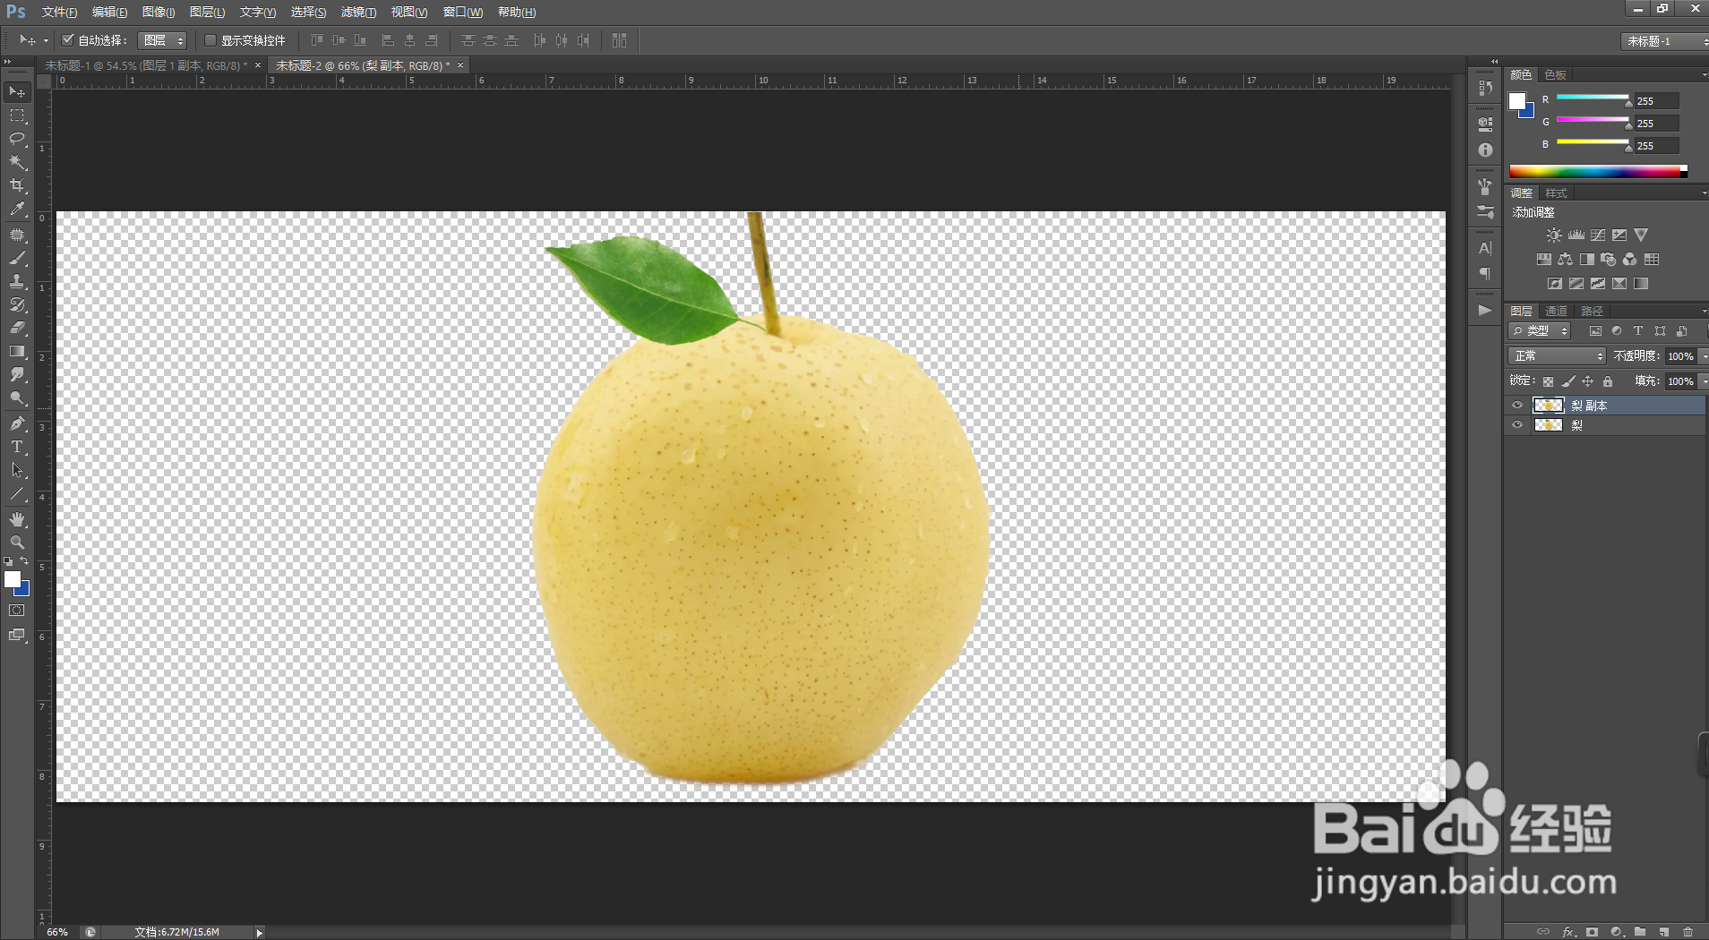
Task: Select the Gradient tool
Action: 17,352
